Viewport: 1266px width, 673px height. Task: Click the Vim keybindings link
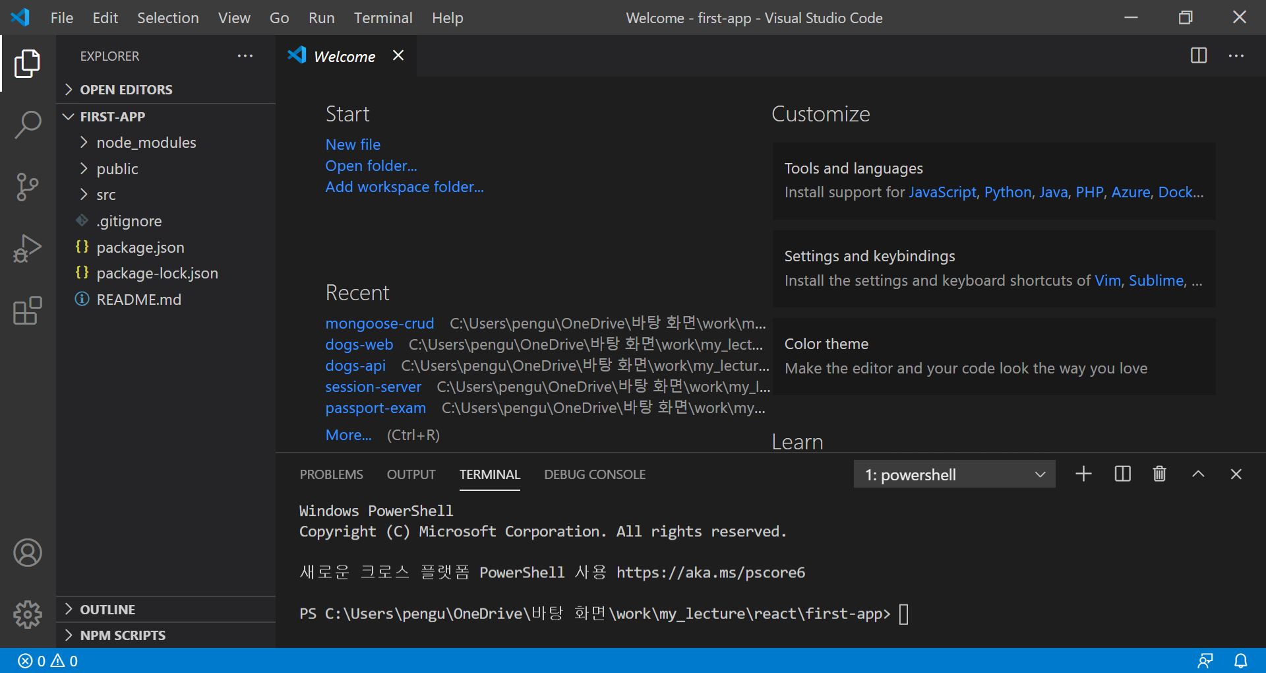coord(1108,280)
